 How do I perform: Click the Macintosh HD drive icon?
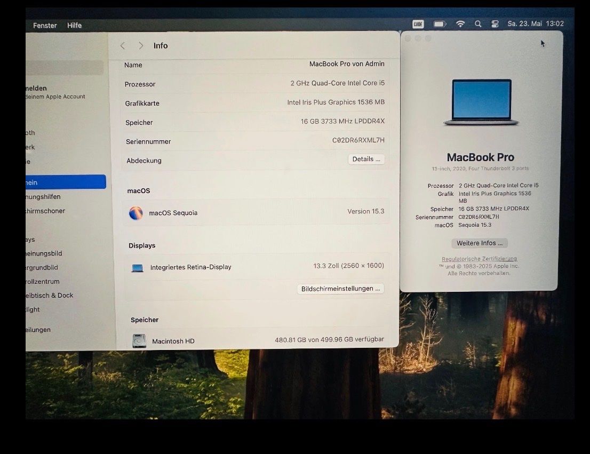139,341
